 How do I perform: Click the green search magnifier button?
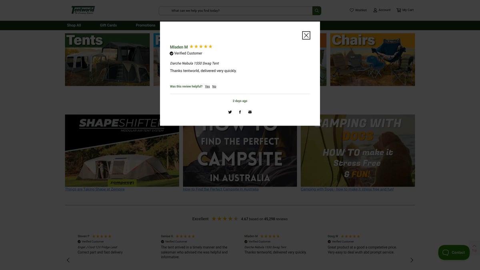pyautogui.click(x=316, y=11)
